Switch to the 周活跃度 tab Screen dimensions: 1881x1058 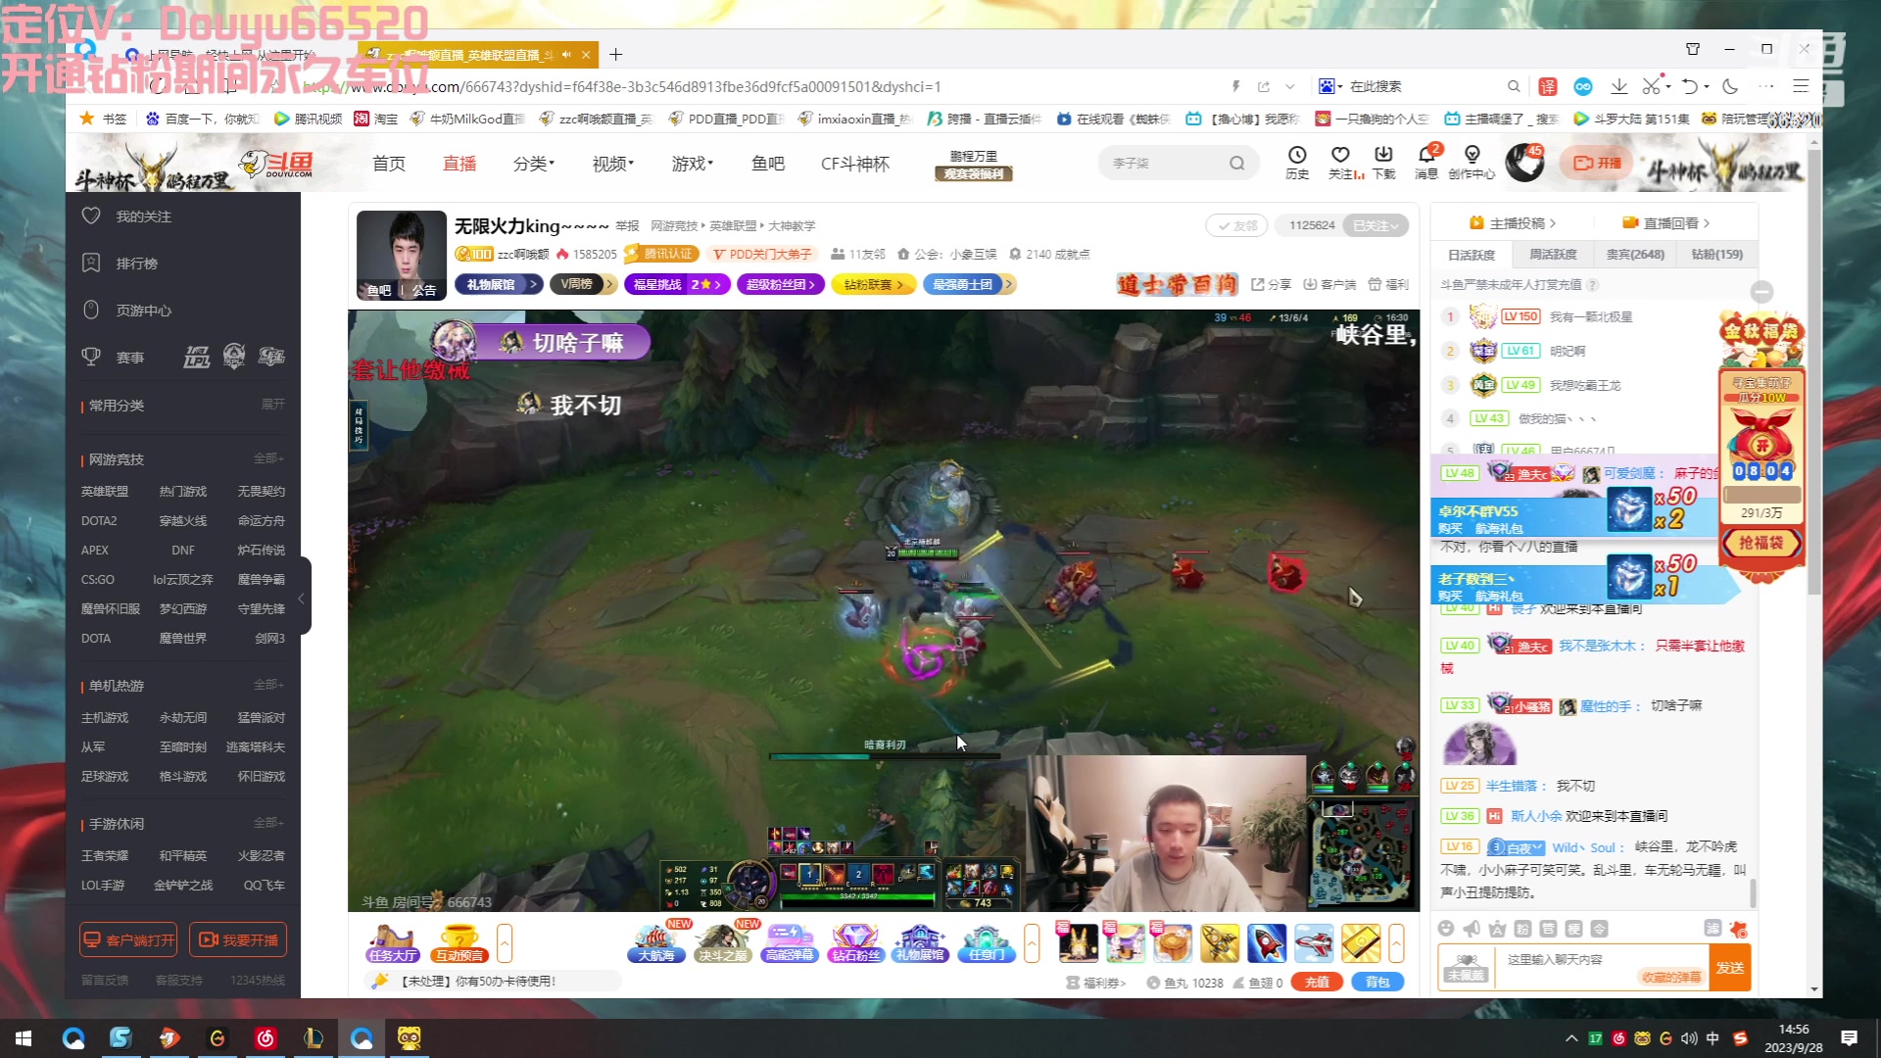pyautogui.click(x=1553, y=254)
